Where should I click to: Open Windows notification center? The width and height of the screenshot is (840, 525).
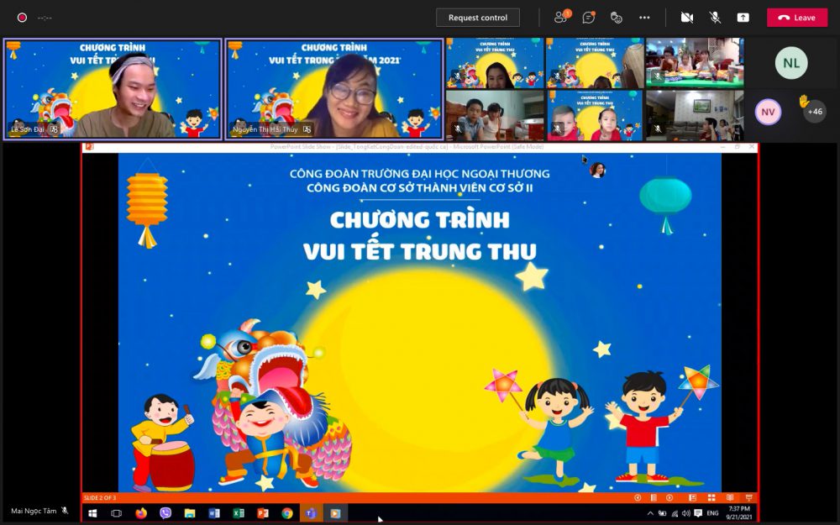(698, 513)
